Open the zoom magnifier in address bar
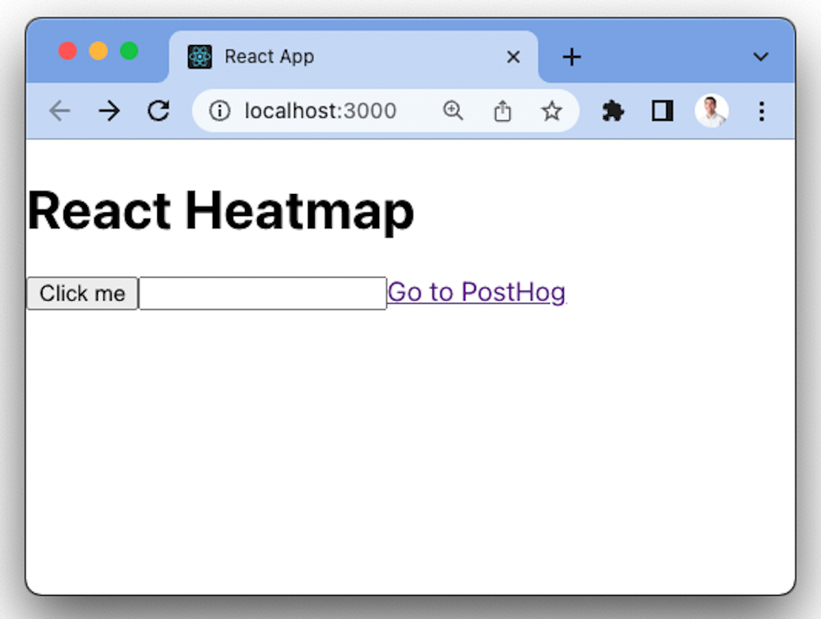The height and width of the screenshot is (619, 821). (x=453, y=111)
